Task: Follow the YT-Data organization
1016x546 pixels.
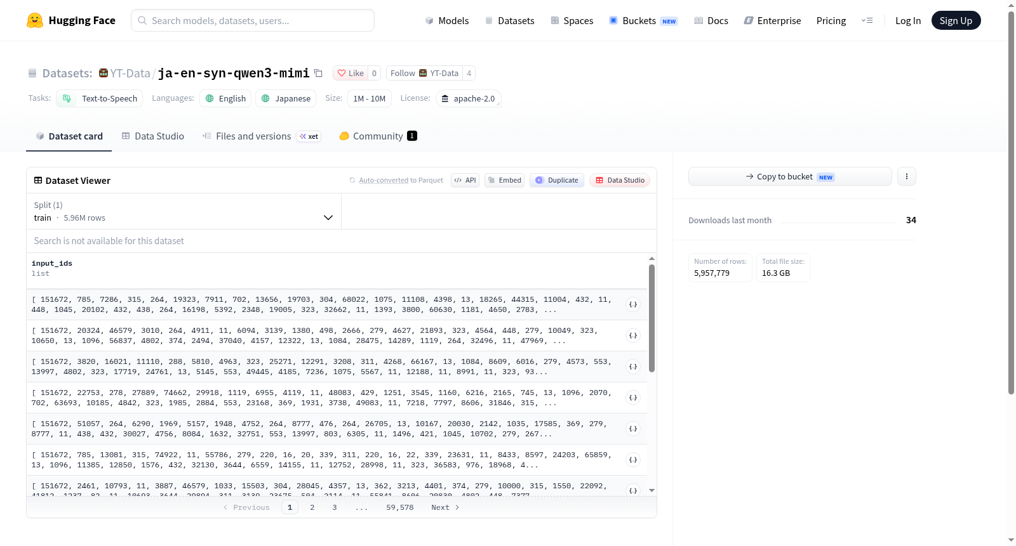Action: [x=424, y=74]
